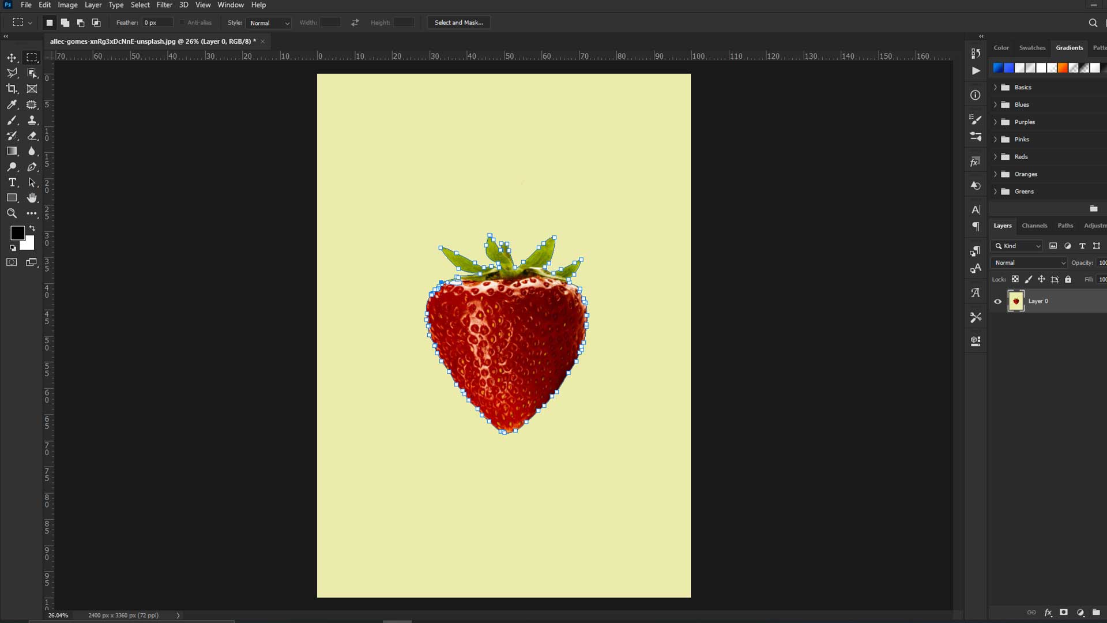
Task: Grab the Zoom tool
Action: (12, 213)
